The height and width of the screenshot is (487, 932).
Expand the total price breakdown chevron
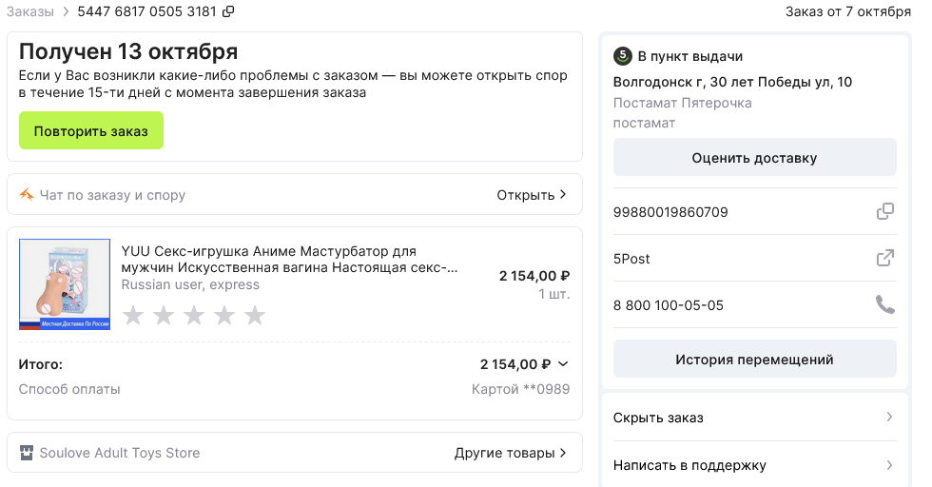tap(563, 363)
